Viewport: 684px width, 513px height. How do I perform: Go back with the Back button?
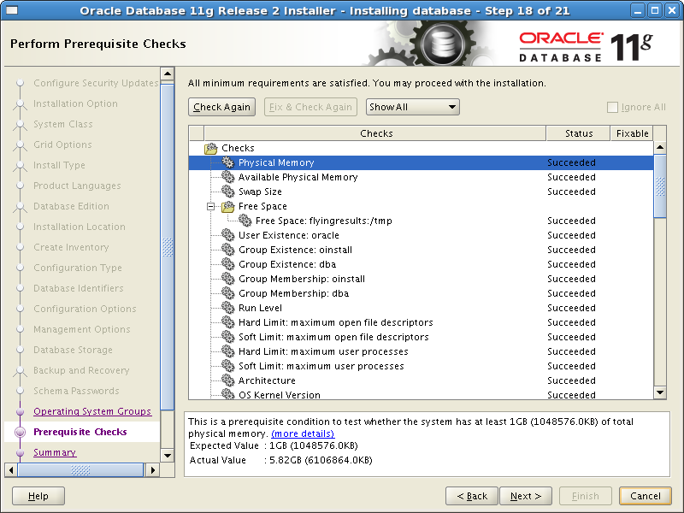(472, 496)
